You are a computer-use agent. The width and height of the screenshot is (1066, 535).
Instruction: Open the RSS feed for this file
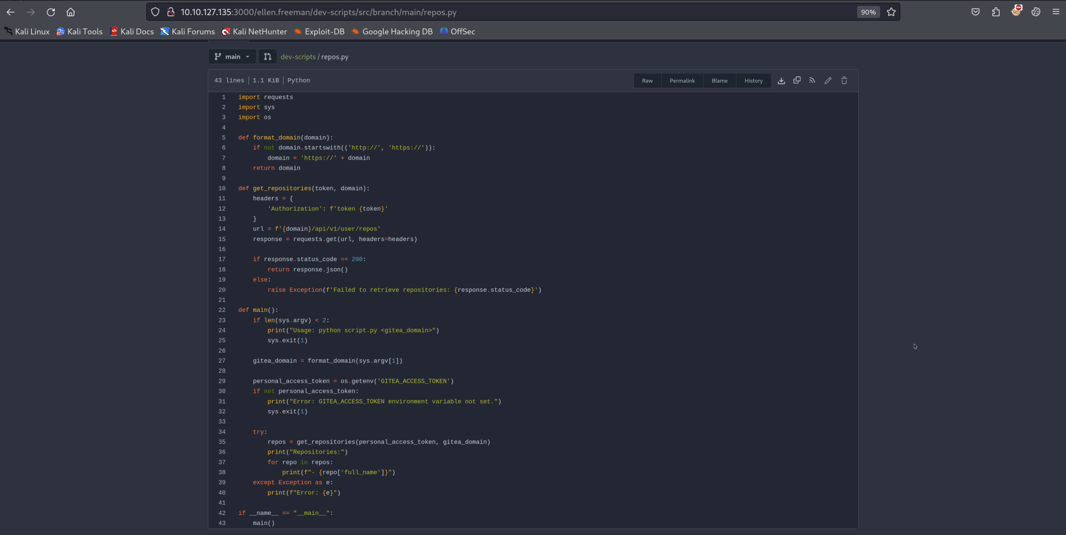812,81
